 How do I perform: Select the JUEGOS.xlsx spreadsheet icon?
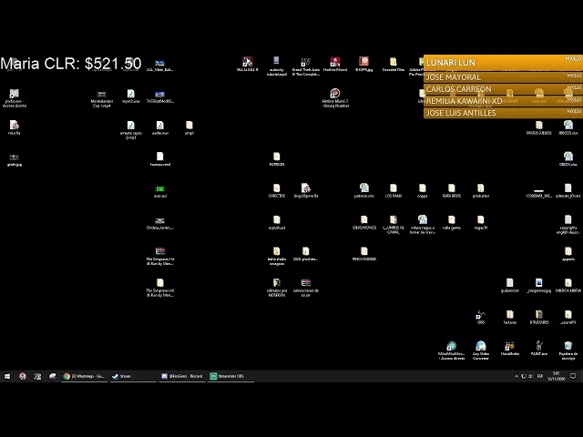click(x=568, y=127)
